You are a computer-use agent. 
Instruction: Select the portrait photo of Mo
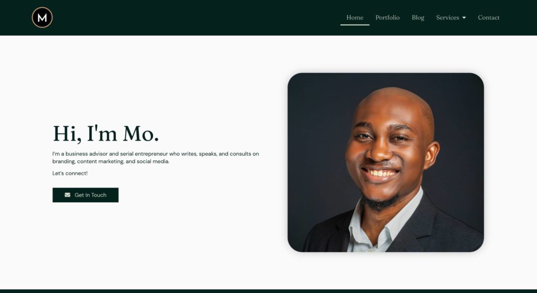[385, 162]
